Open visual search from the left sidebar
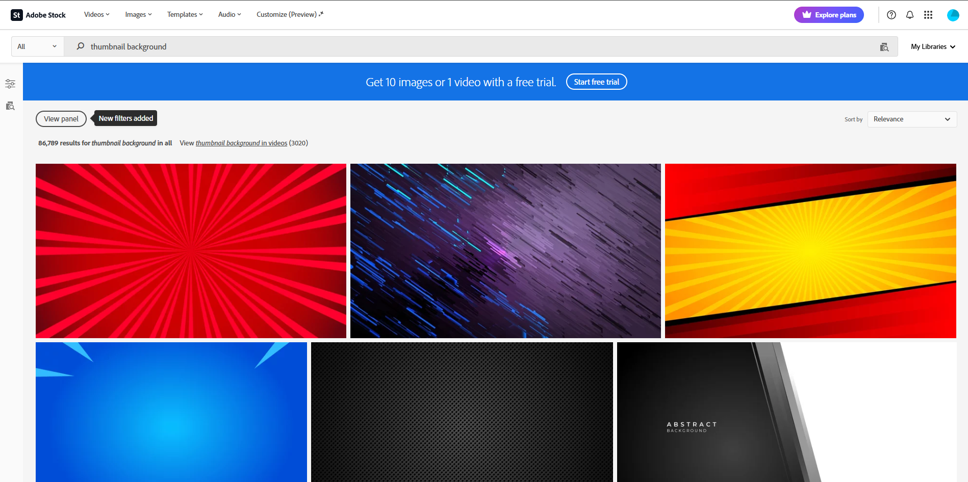 (x=10, y=106)
